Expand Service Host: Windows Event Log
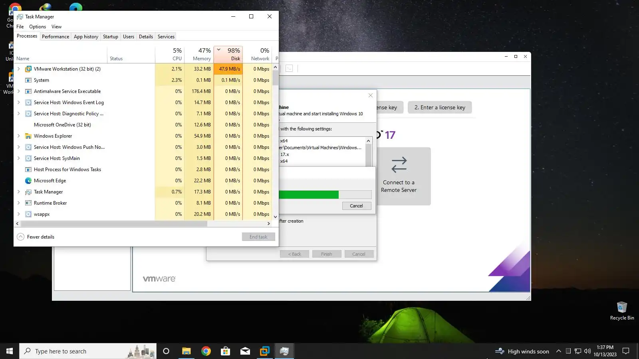 [18, 103]
